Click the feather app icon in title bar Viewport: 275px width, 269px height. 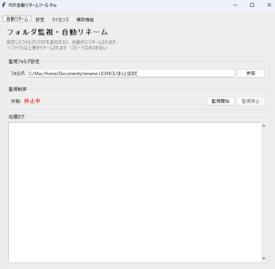point(4,5)
